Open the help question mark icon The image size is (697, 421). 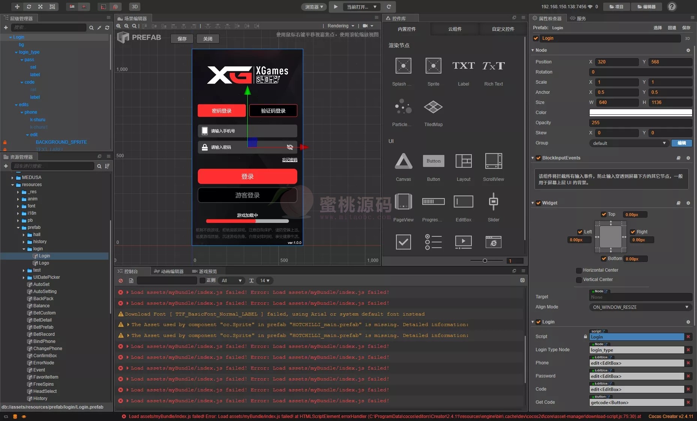[x=672, y=7]
